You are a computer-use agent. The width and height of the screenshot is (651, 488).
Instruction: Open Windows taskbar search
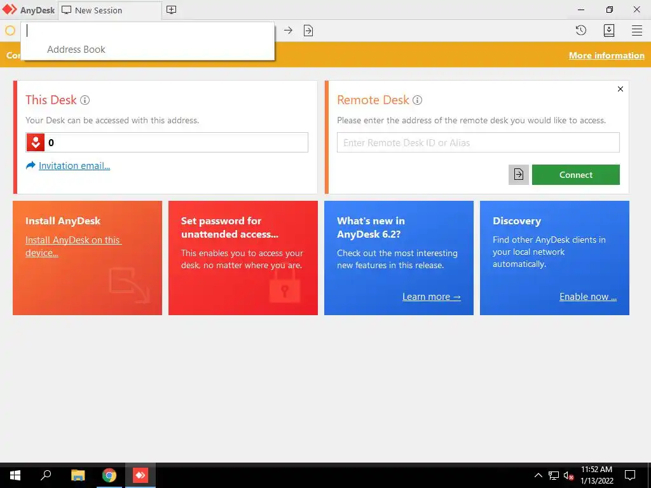tap(46, 475)
